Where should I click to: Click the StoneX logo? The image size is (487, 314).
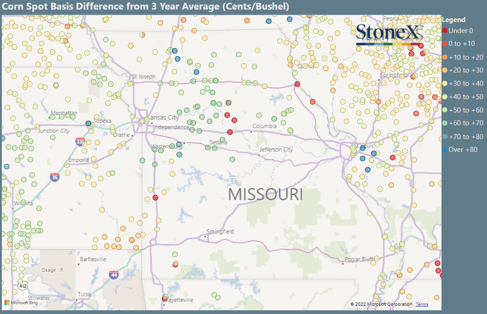390,34
